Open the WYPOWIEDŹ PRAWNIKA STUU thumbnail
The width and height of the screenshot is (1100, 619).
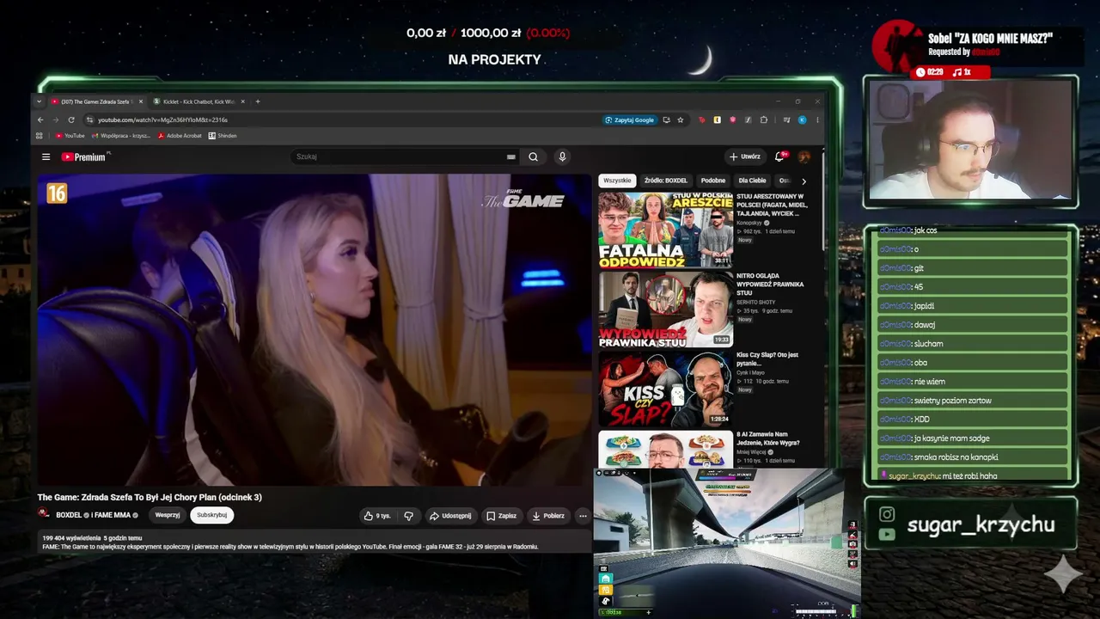pyautogui.click(x=665, y=309)
